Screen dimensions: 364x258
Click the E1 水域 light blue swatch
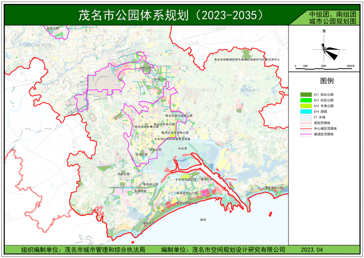(x=306, y=117)
